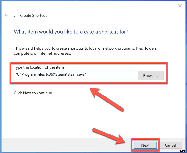Click the red arrow pointing at Next button

coord(109,136)
